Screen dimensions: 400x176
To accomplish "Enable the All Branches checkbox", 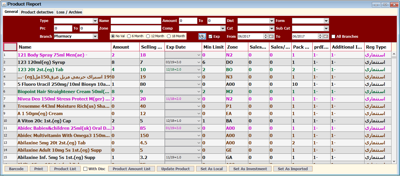I will pos(334,36).
